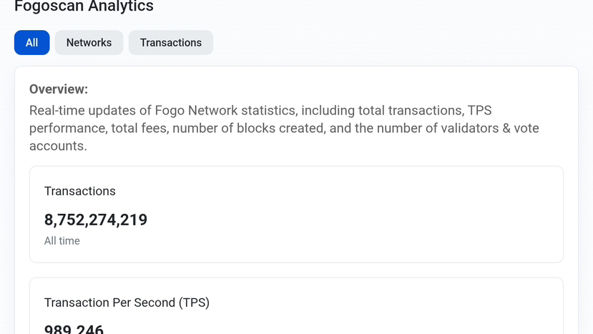The image size is (593, 334).
Task: Click the 8,752,274,219 transactions total
Action: pyautogui.click(x=96, y=220)
